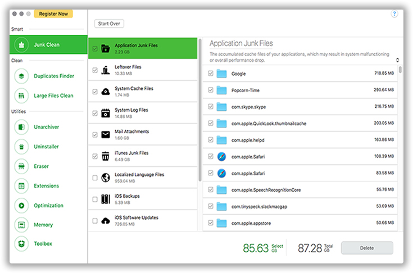Select com.tinyspeck.slackmacgap entry
413x273 pixels.
click(x=300, y=206)
